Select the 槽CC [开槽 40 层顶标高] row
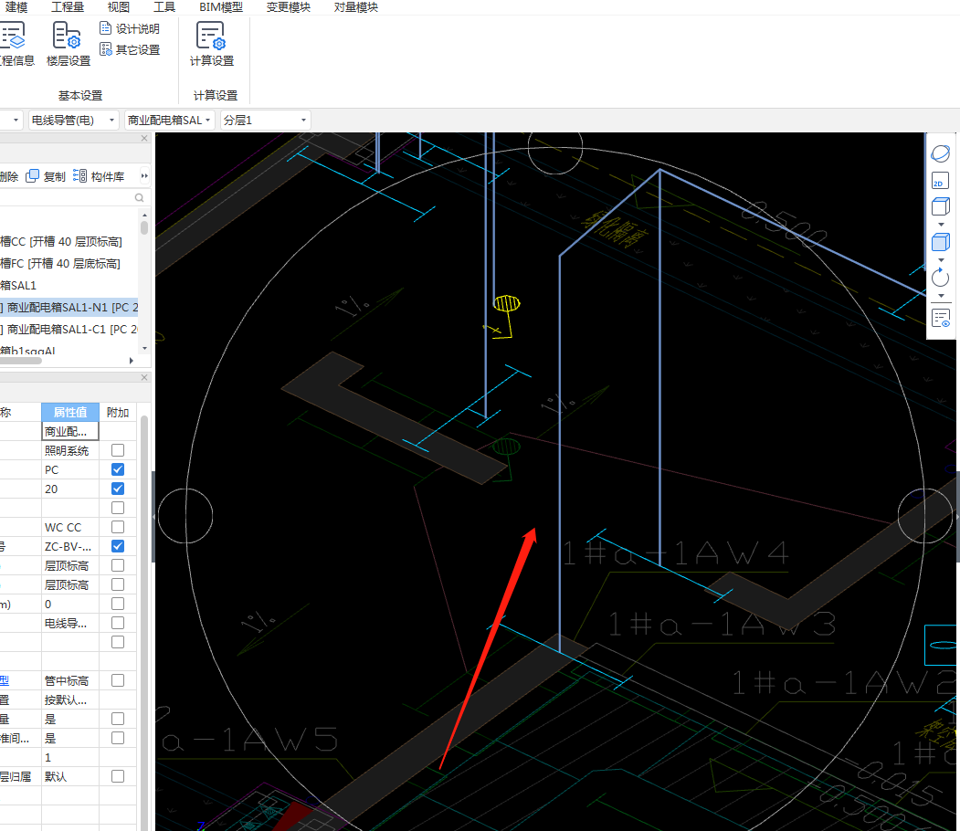This screenshot has height=831, width=960. 69,242
